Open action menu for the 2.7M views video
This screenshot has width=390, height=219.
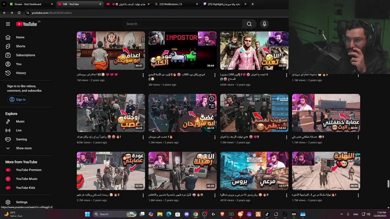143,195
